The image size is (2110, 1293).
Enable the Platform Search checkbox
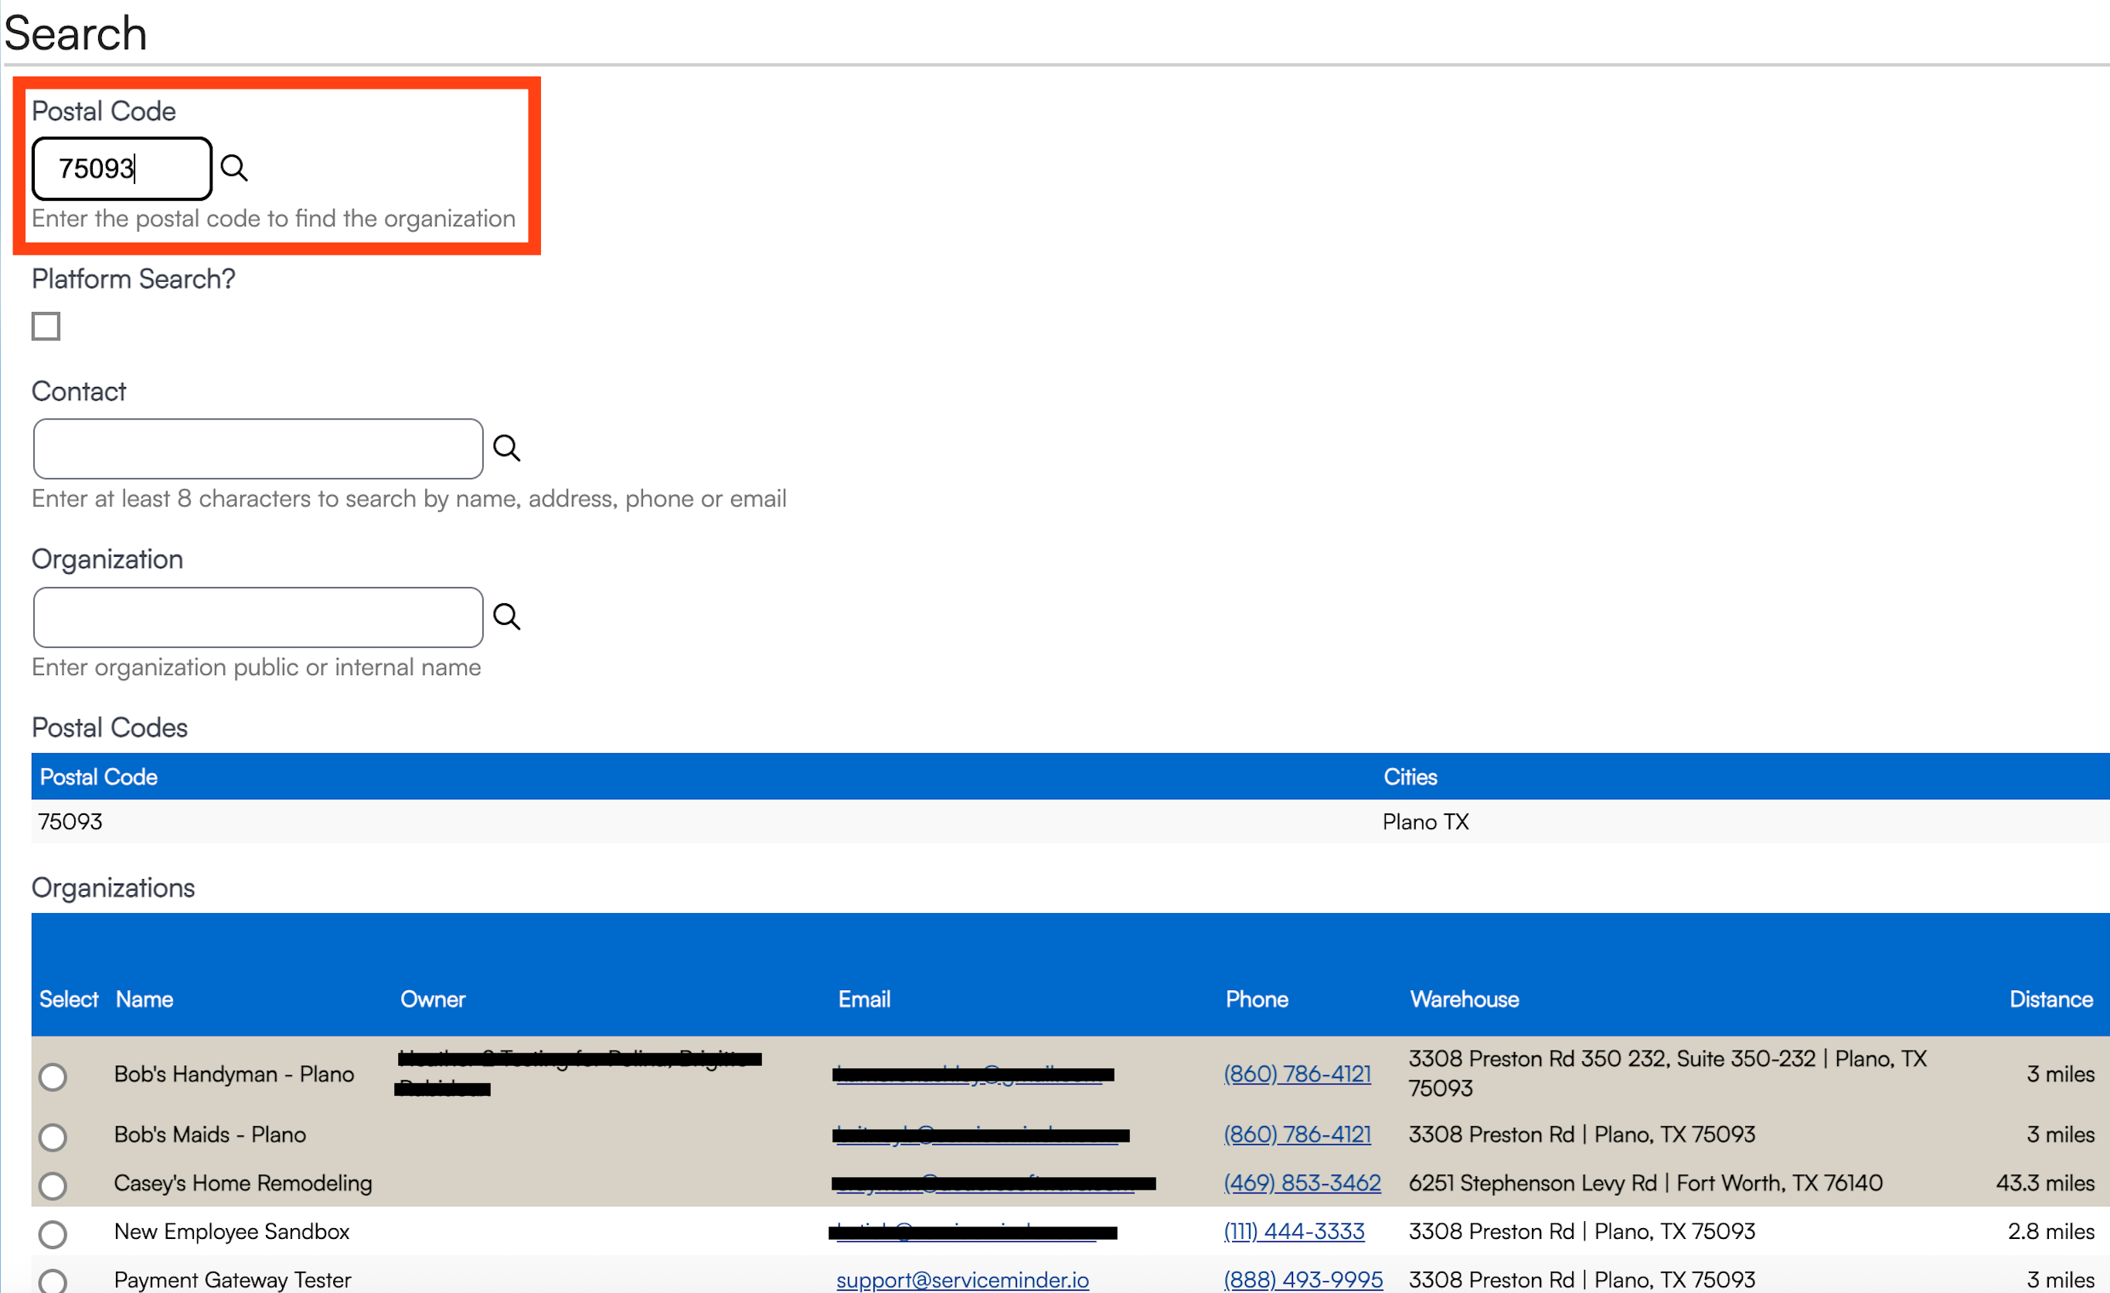(46, 326)
